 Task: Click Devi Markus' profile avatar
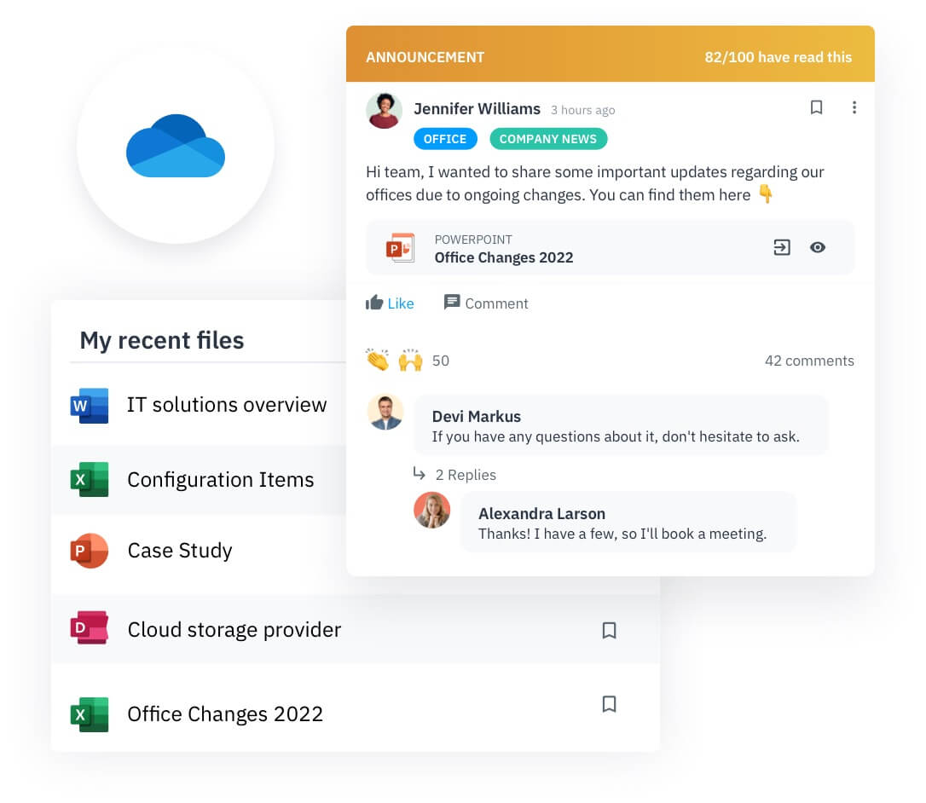coord(385,413)
